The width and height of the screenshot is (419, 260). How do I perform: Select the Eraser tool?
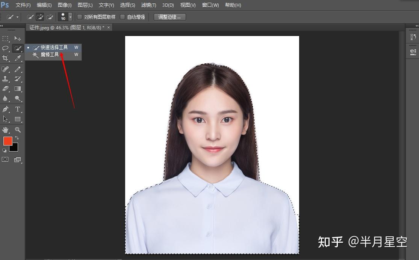pos(6,89)
